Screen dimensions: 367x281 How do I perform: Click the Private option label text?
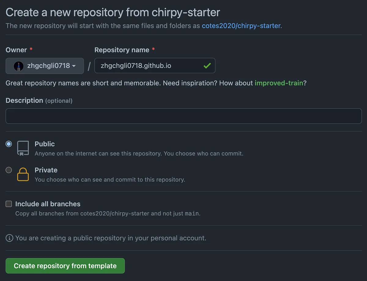[x=46, y=170]
